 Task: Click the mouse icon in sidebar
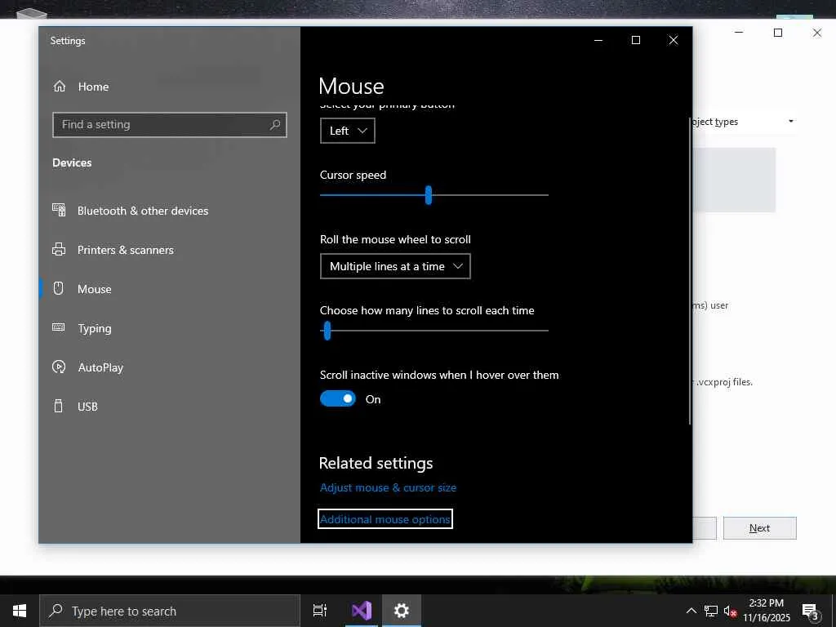[x=59, y=288]
